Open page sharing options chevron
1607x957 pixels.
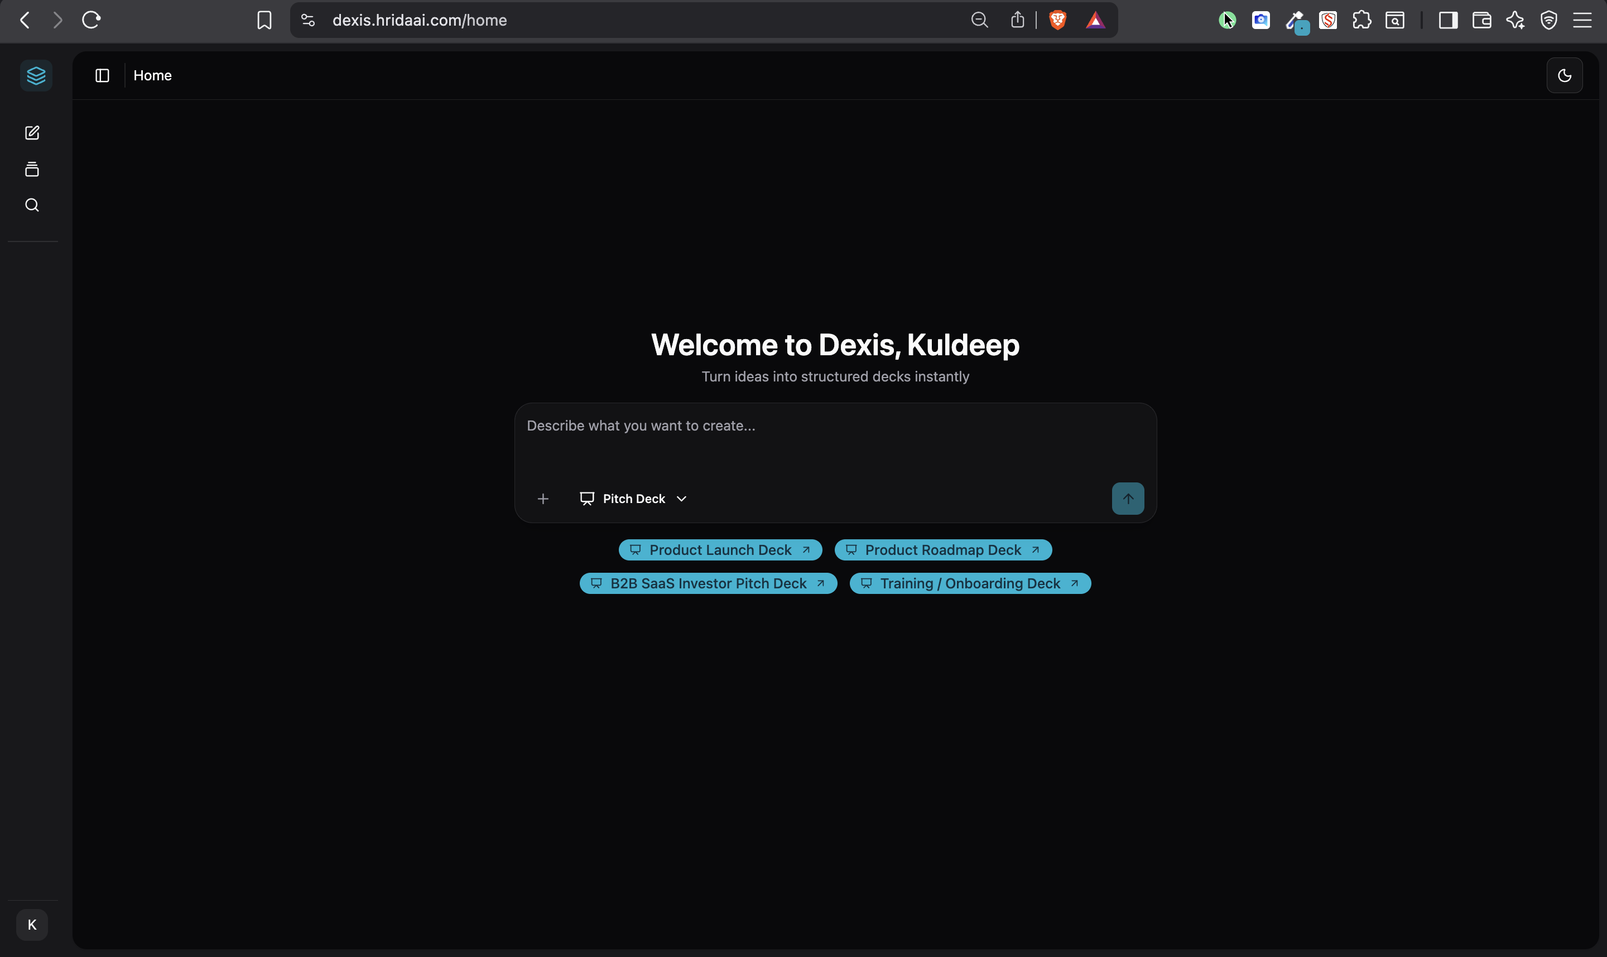point(1018,20)
